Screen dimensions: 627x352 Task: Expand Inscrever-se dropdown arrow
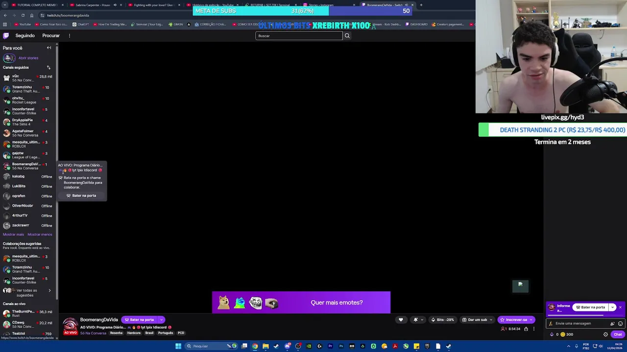531,320
